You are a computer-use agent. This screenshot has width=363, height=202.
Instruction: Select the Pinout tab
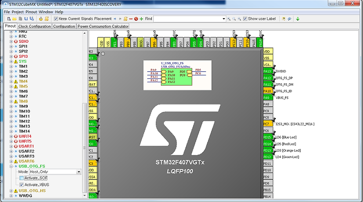(x=10, y=26)
